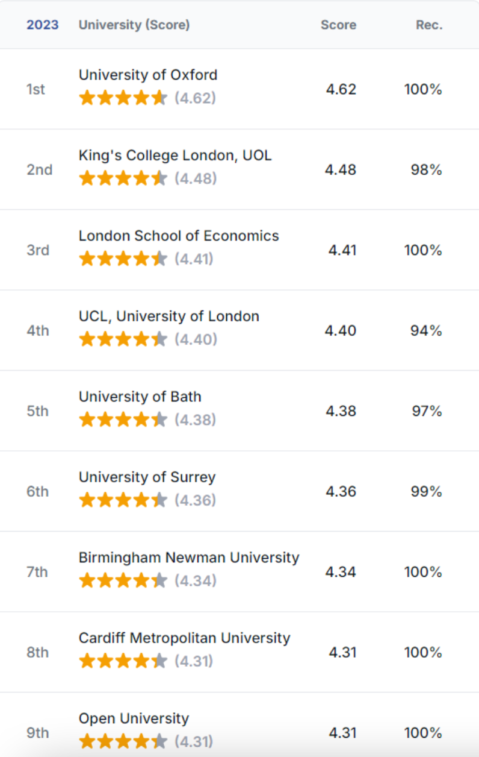Click the (4.41) rating next to LSE stars
The image size is (479, 757).
[194, 259]
